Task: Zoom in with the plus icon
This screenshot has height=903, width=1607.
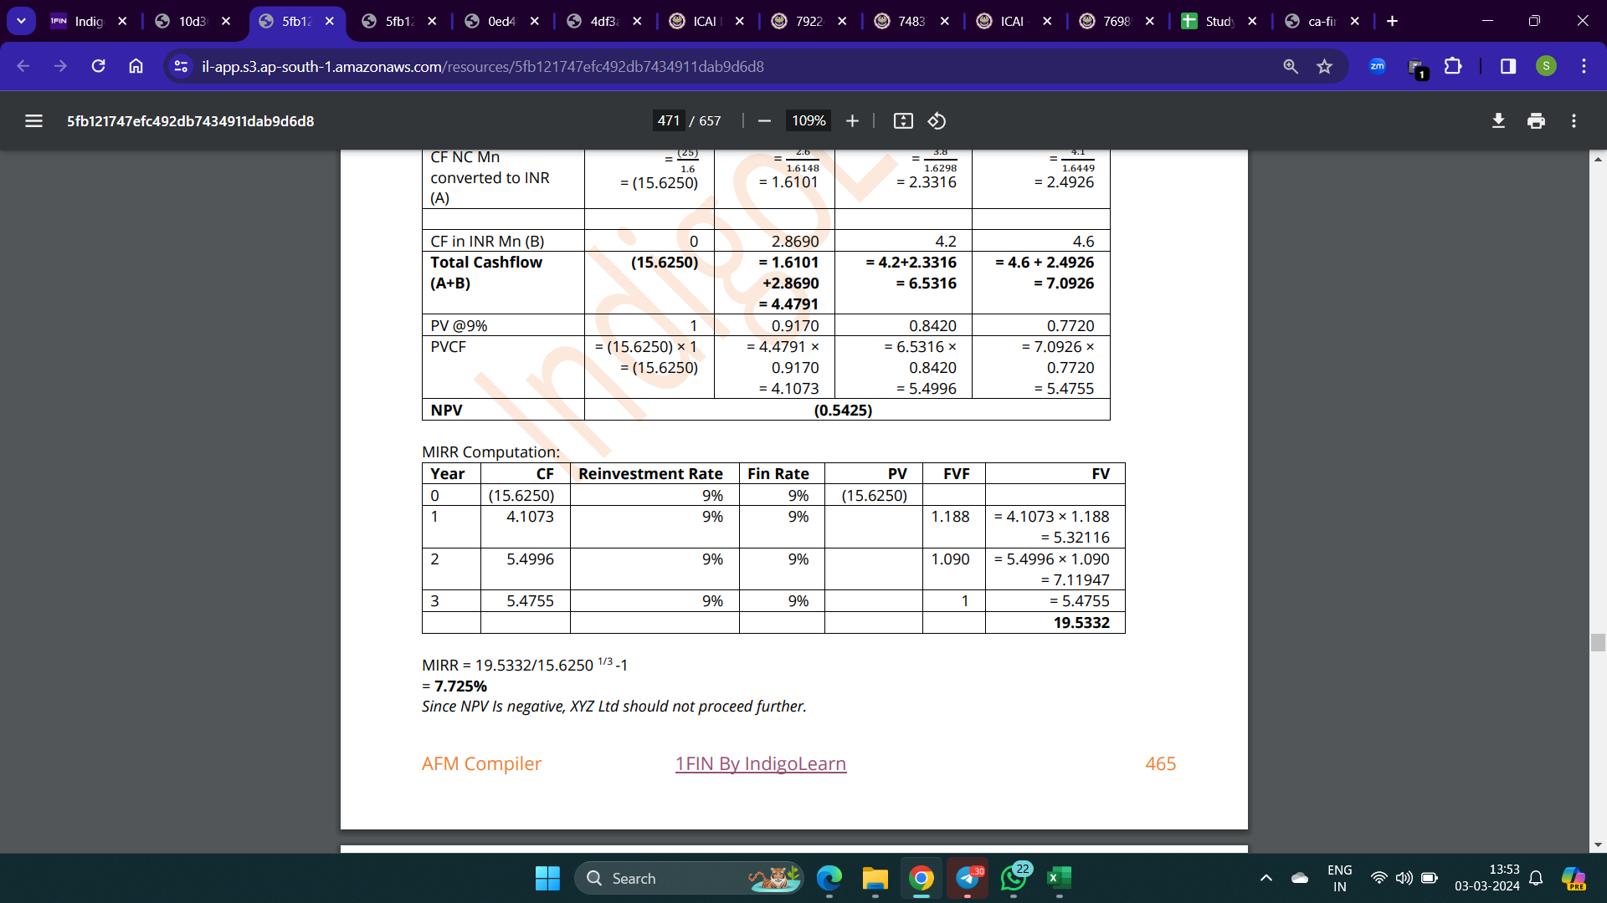Action: click(x=852, y=121)
